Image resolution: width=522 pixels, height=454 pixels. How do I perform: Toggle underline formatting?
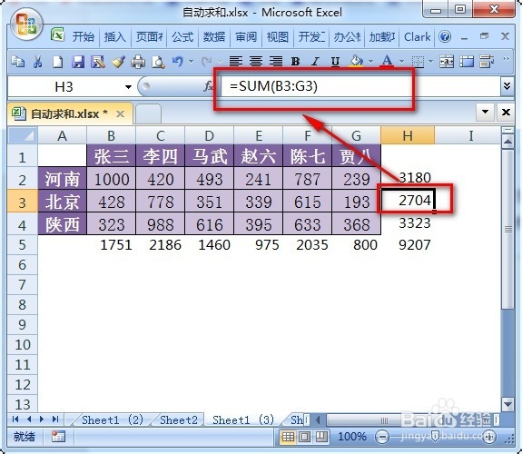coord(335,62)
